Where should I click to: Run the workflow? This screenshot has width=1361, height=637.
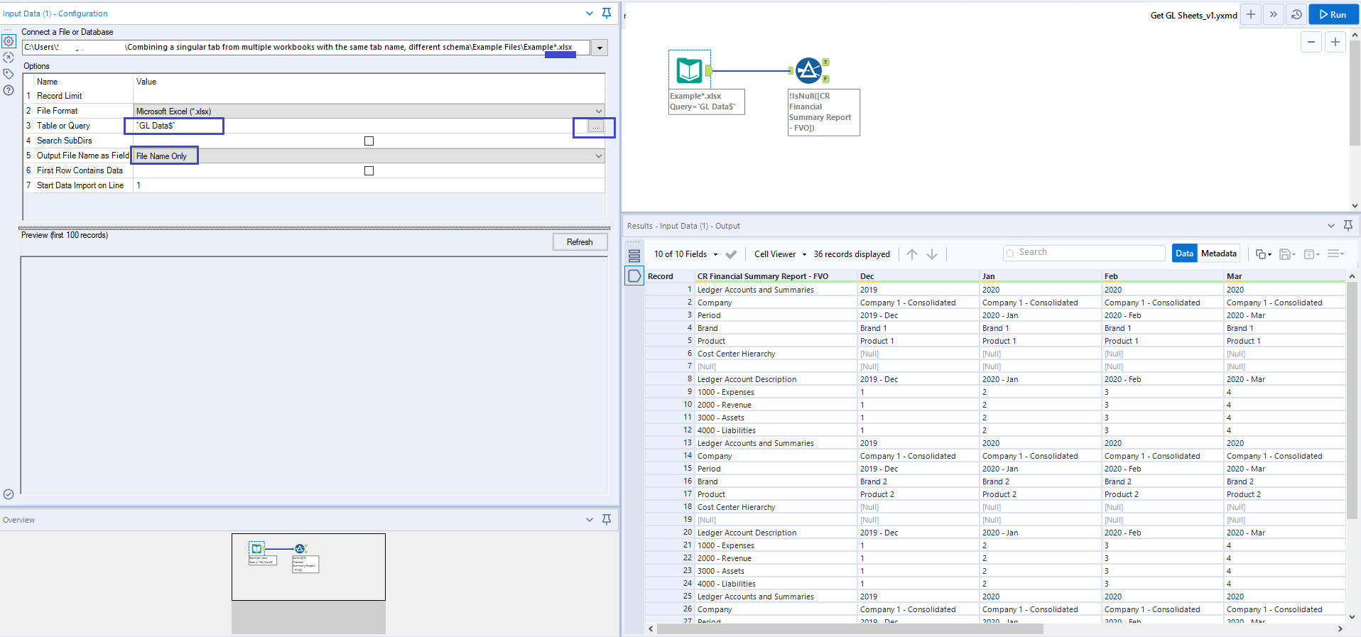(1333, 14)
